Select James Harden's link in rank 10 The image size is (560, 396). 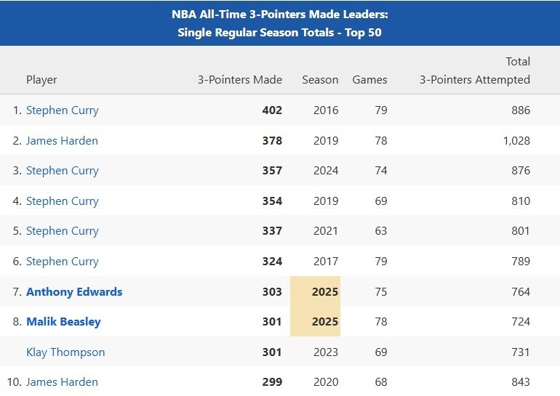62,382
